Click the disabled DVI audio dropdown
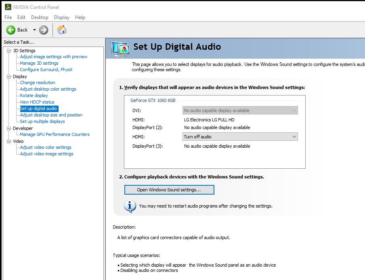This screenshot has width=365, height=280. click(240, 110)
